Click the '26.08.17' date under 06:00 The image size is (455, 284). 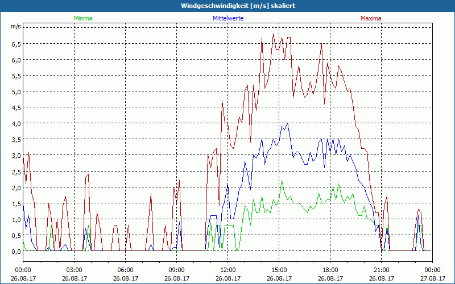pyautogui.click(x=125, y=278)
